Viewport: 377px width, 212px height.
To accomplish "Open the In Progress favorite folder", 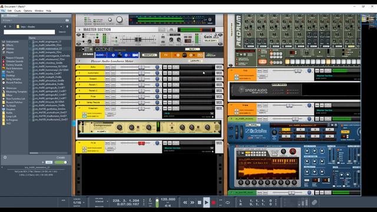I will point(11,120).
